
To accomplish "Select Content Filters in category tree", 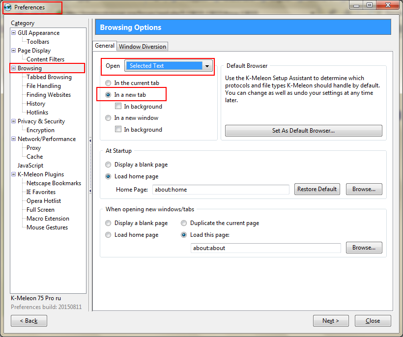I will coord(46,59).
